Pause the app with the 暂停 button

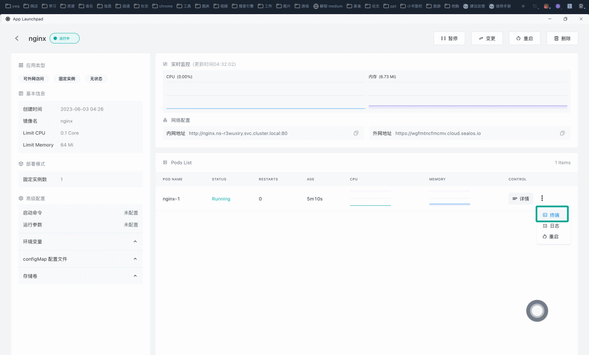[x=449, y=38]
